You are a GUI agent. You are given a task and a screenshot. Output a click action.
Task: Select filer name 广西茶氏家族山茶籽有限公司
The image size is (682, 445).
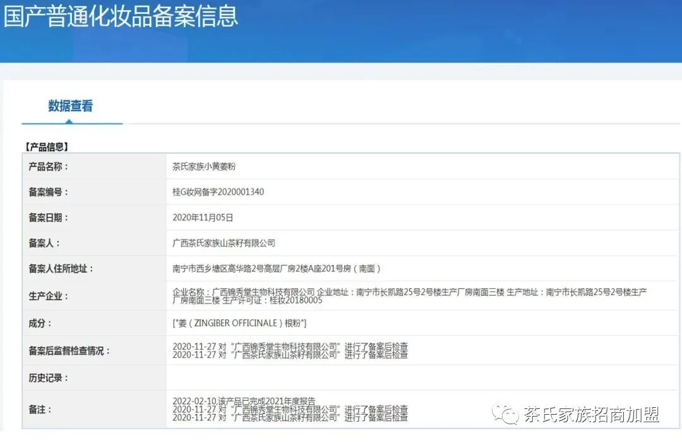coord(224,244)
